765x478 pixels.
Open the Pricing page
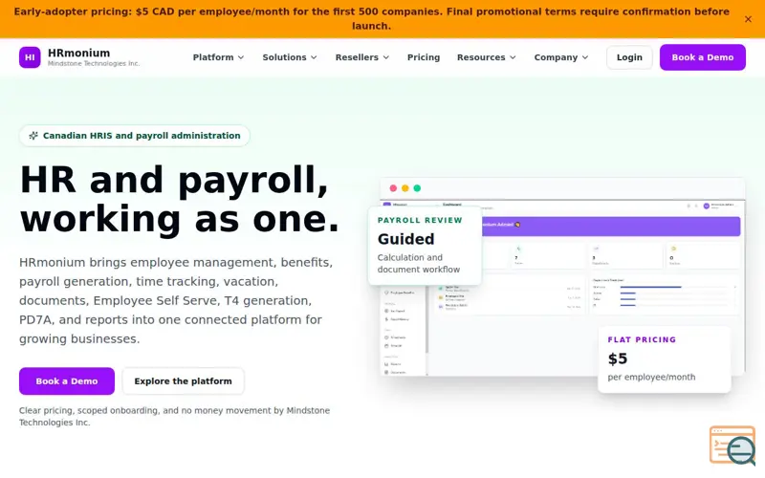click(x=424, y=57)
